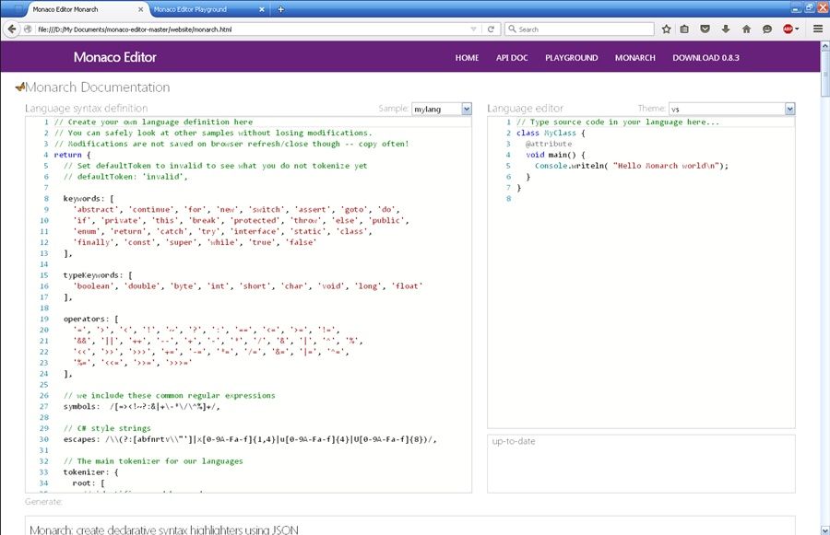Open the PLAYGROUND nav item
The image size is (830, 535).
572,58
